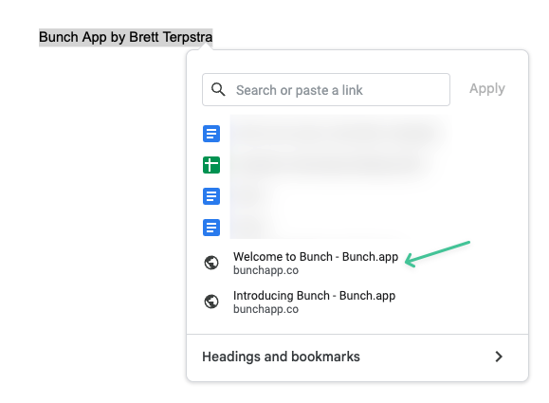Screen dimensions: 549x403
Task: Click bunchapp.co URL under Introducing Bunch
Action: click(x=265, y=309)
